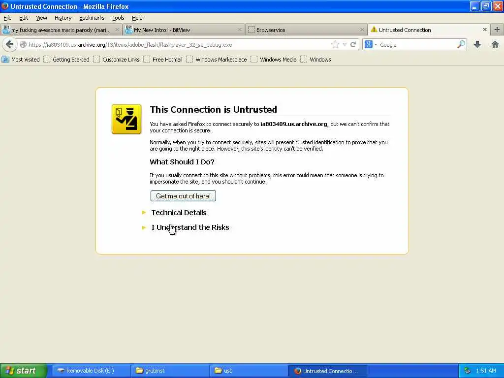Switch to Removable Disk (E:) taskbar window

91,371
